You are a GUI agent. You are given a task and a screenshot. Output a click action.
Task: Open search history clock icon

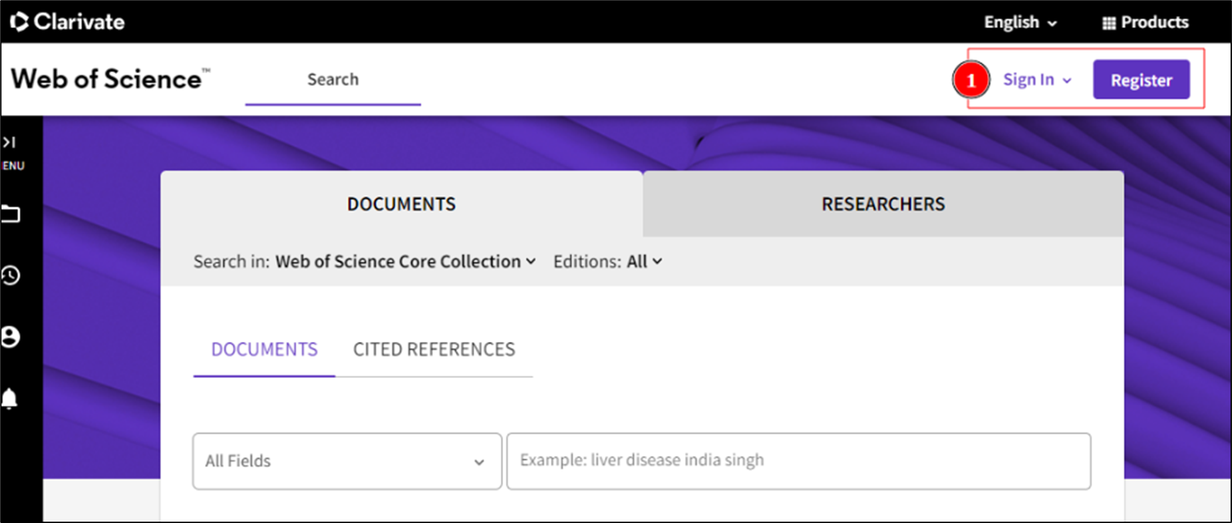(x=11, y=275)
